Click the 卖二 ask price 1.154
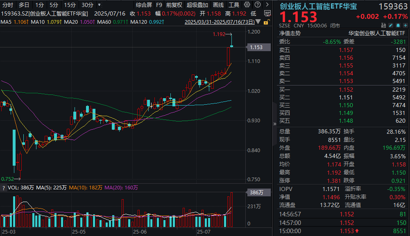The height and width of the screenshot is (236, 410). click(x=346, y=73)
